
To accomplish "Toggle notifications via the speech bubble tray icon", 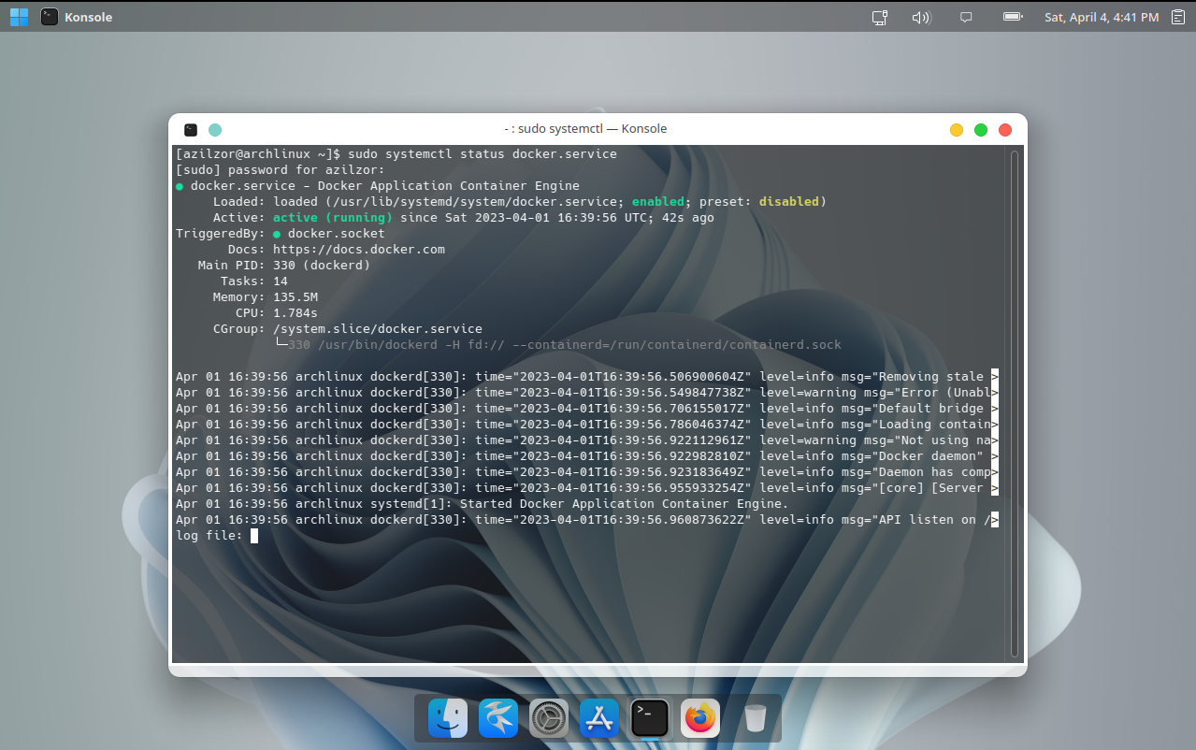I will pos(965,16).
